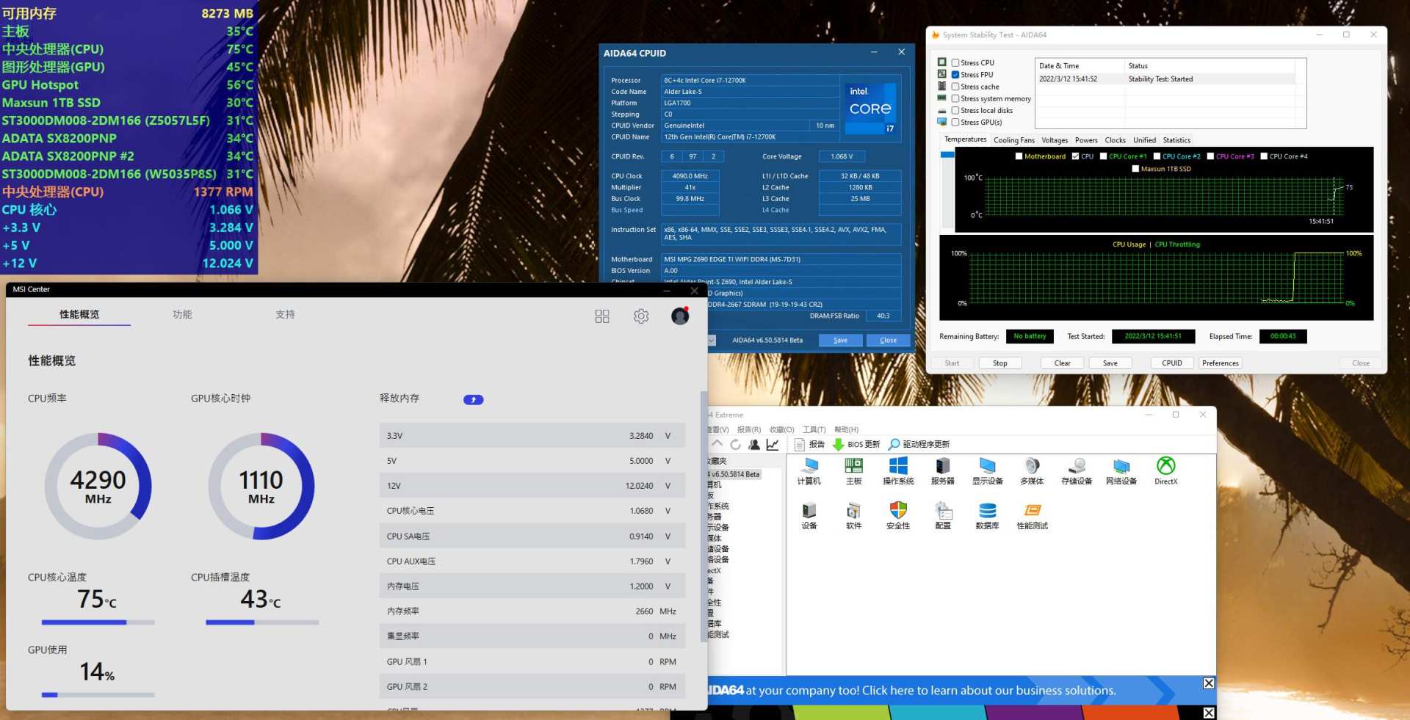Open the Benchmark (性能测试) icon in AIDA64

[x=1032, y=516]
